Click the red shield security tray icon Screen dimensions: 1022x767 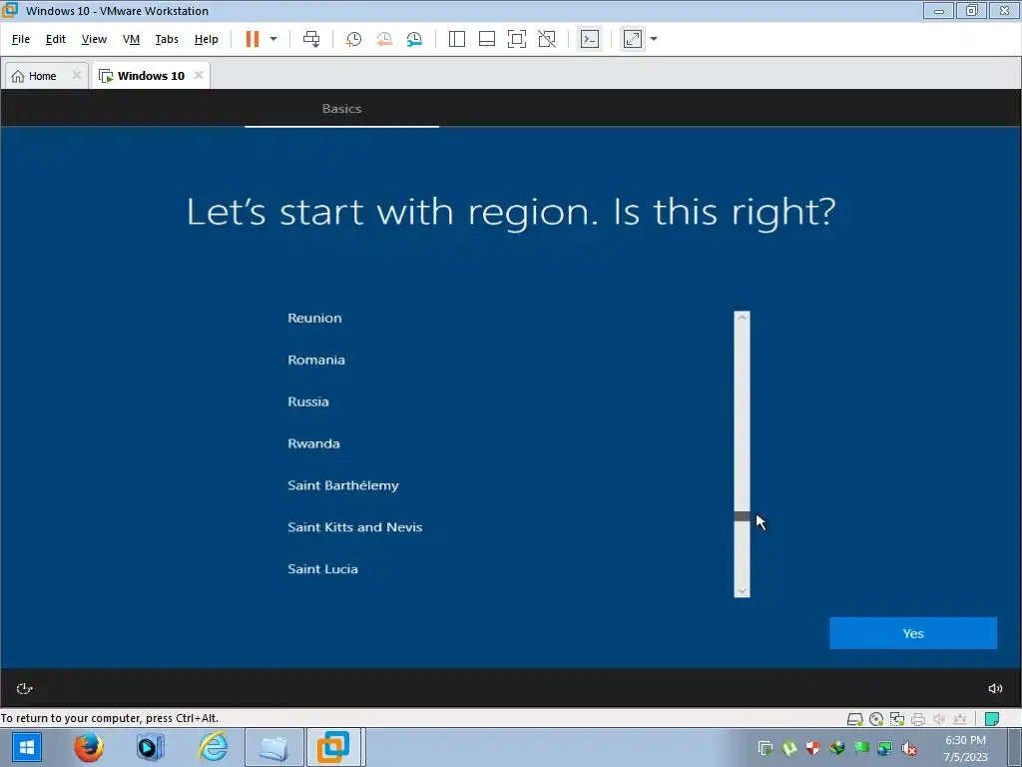pos(812,748)
